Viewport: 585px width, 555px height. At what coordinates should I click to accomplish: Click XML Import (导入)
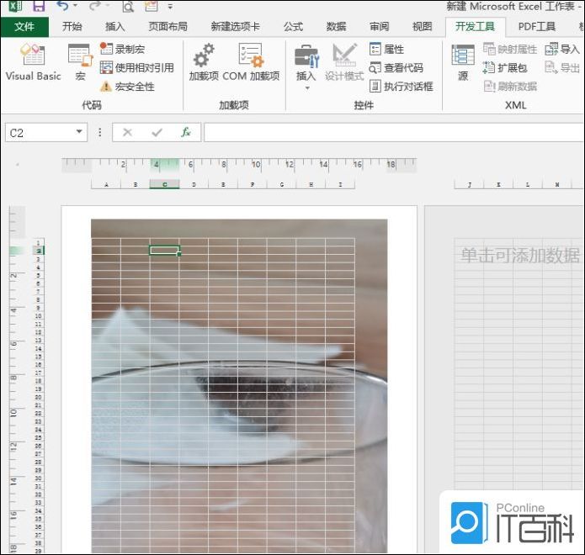(x=562, y=49)
